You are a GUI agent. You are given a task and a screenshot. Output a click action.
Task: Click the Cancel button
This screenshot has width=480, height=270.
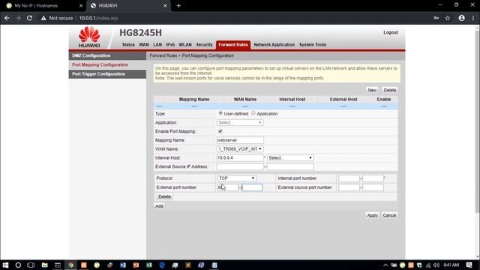tap(389, 215)
